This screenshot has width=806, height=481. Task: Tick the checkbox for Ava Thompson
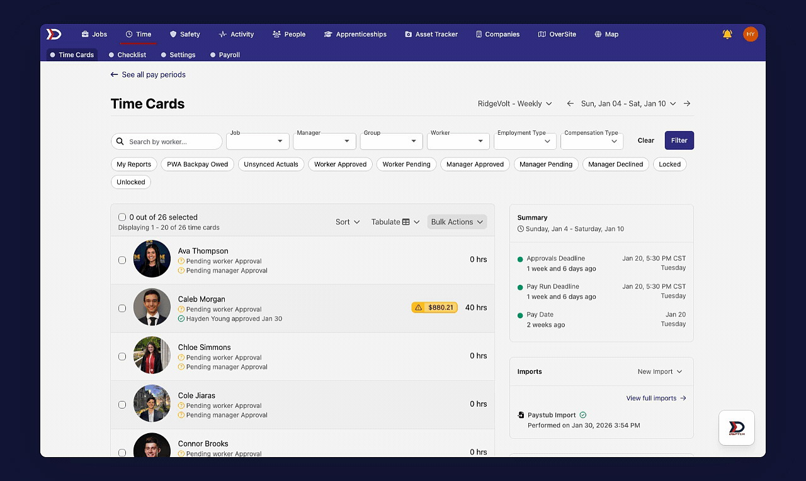122,260
